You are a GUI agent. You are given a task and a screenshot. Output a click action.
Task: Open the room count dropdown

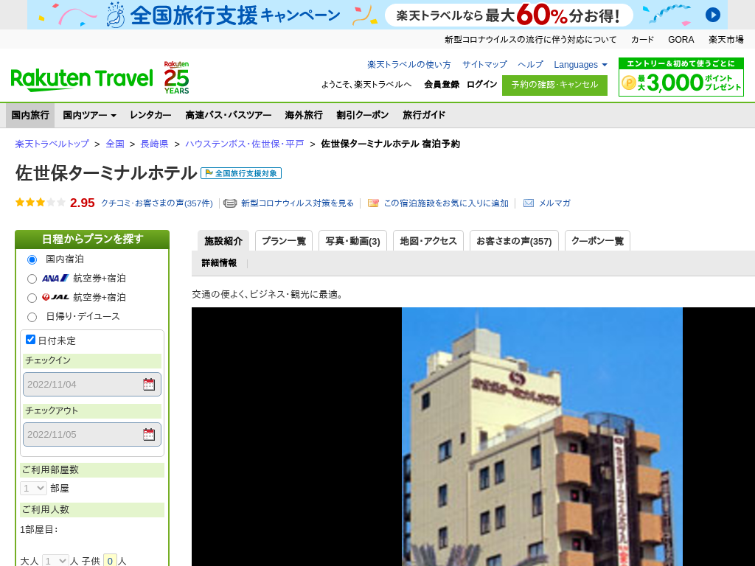pyautogui.click(x=33, y=488)
